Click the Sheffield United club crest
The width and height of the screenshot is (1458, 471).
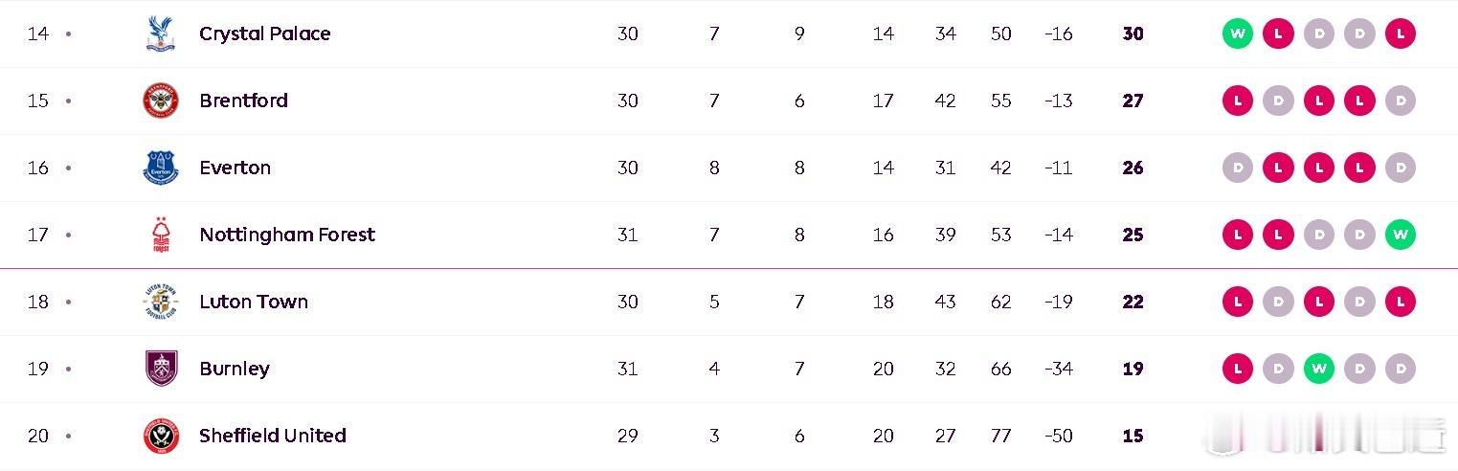pos(161,436)
